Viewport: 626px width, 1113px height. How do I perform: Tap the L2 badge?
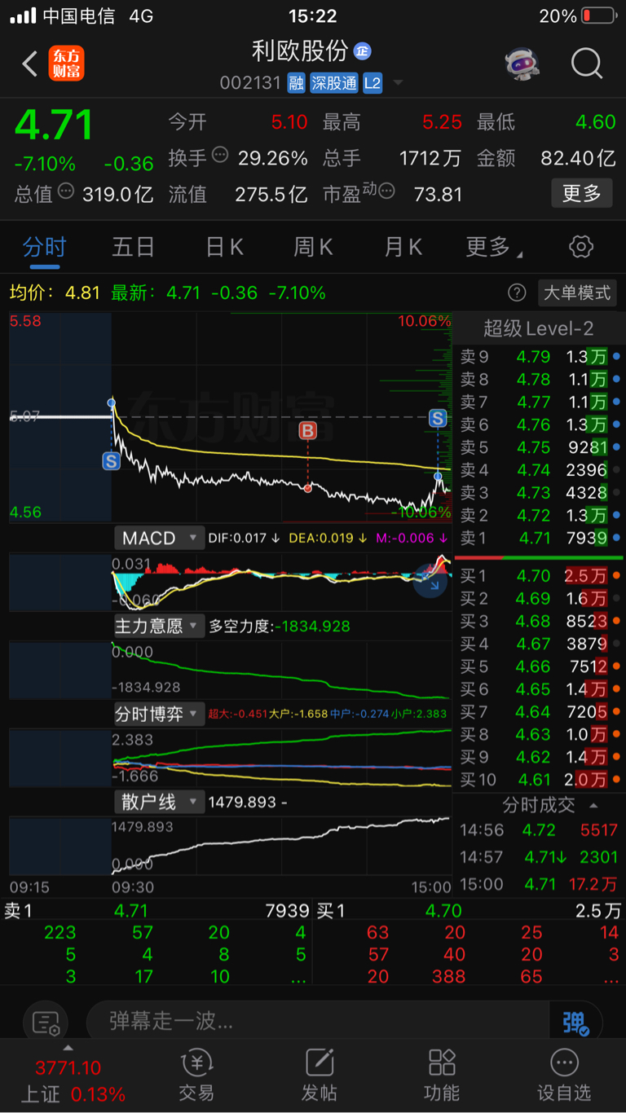[373, 83]
